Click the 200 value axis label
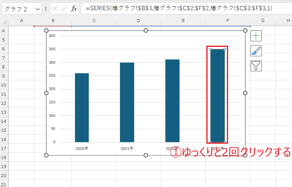The width and height of the screenshot is (292, 187). pyautogui.click(x=52, y=89)
